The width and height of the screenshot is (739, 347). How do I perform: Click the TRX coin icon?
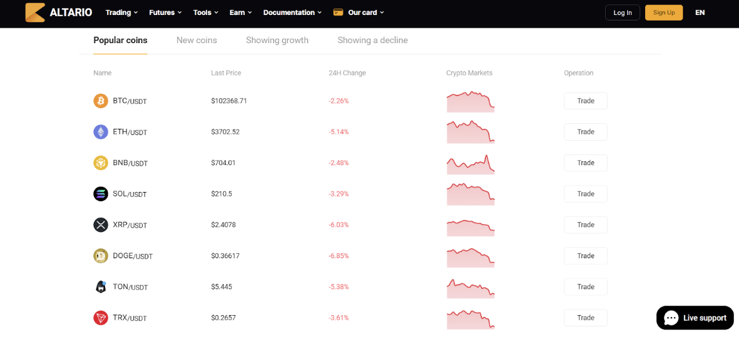click(101, 318)
